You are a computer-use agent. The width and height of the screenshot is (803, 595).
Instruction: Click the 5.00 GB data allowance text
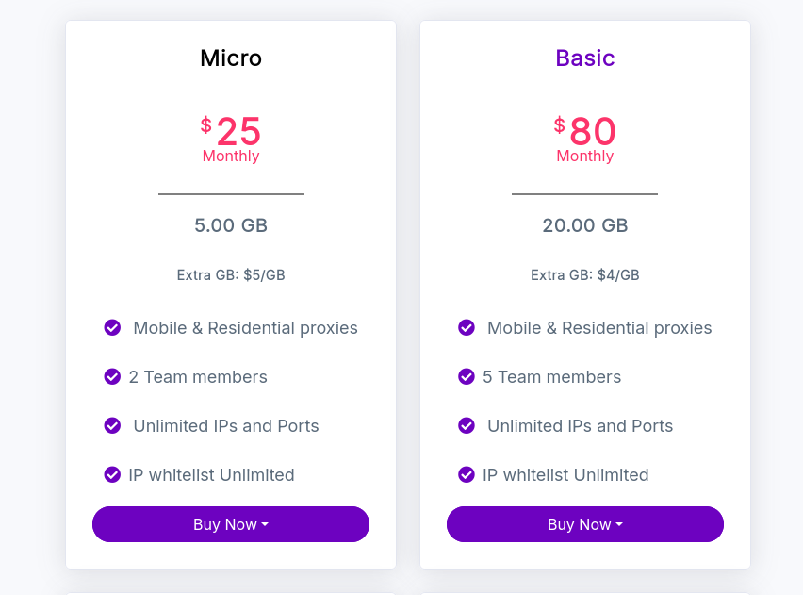pos(231,225)
